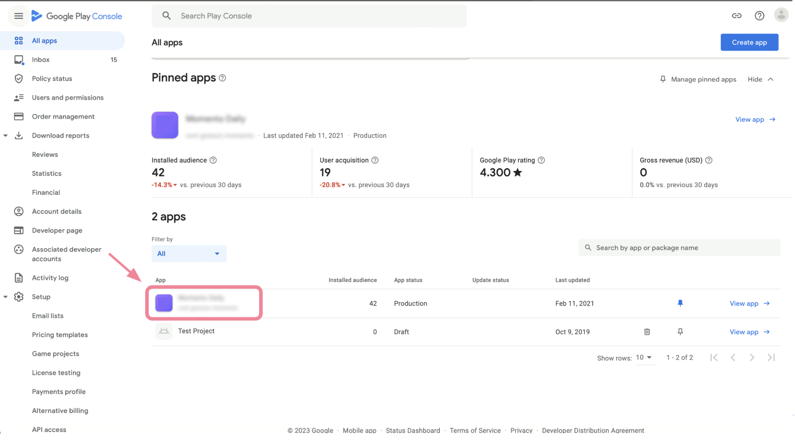
Task: View app link in Pinned apps card
Action: (755, 120)
